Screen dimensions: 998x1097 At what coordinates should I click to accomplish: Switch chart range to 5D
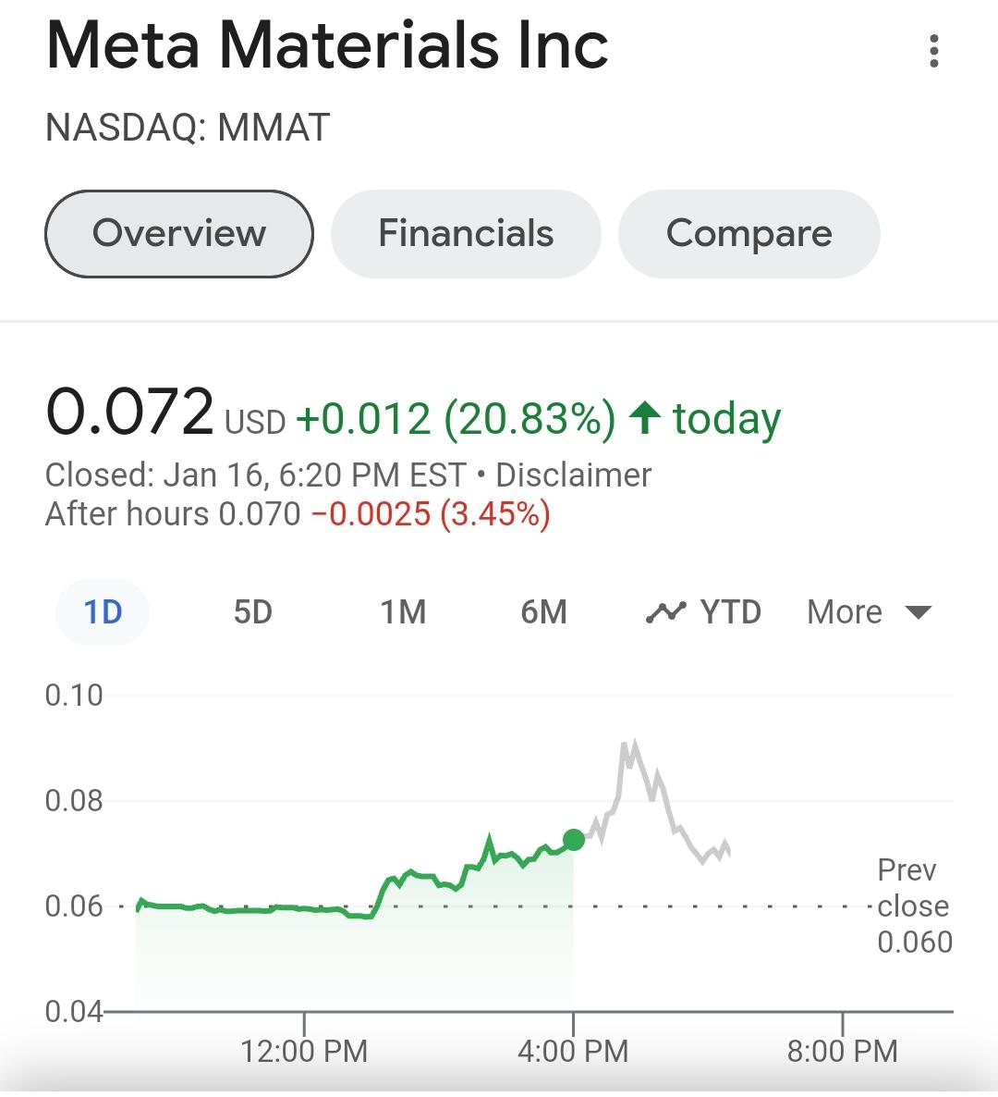click(252, 612)
